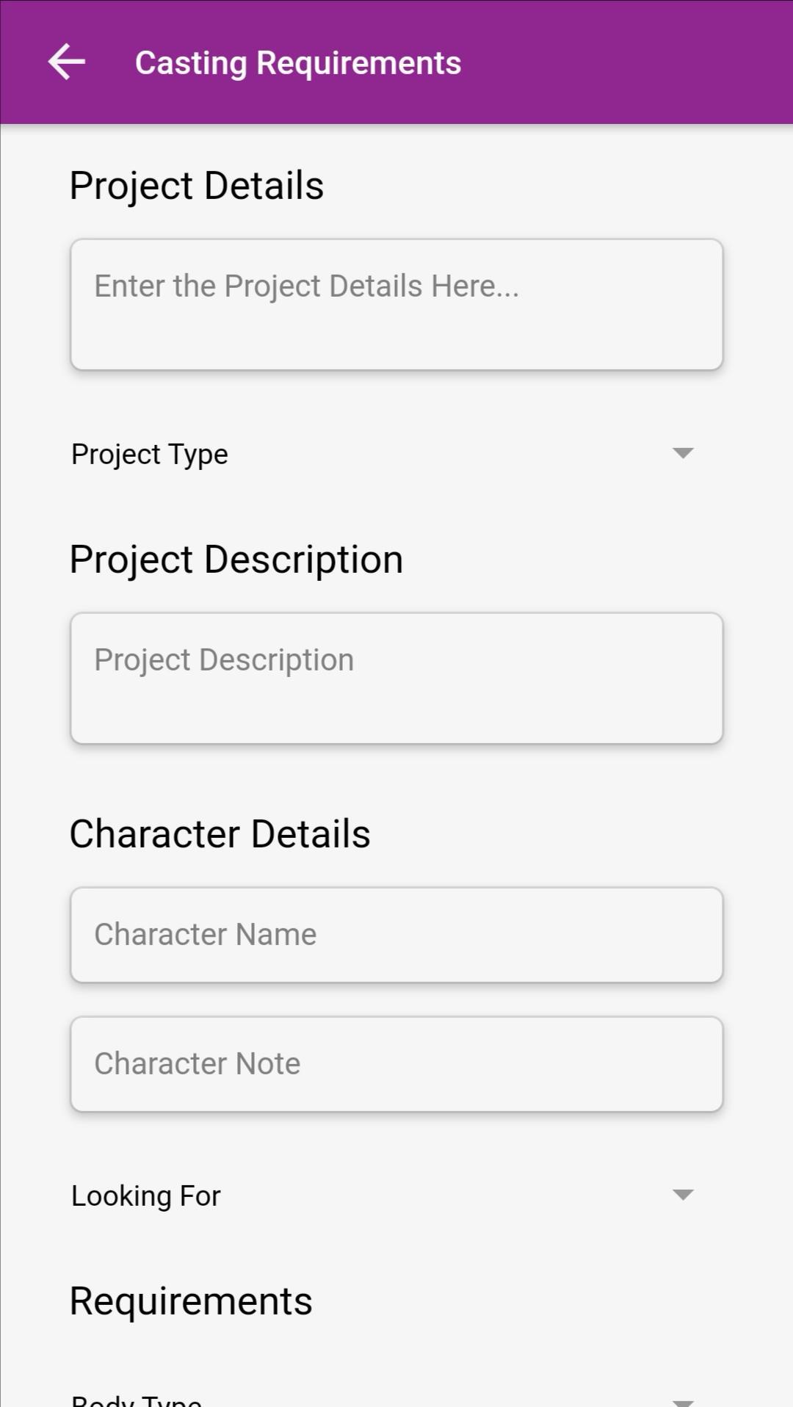The height and width of the screenshot is (1407, 793).
Task: Tap the Casting Requirements page title
Action: point(298,63)
